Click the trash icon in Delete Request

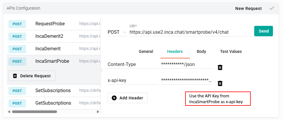coord(15,76)
